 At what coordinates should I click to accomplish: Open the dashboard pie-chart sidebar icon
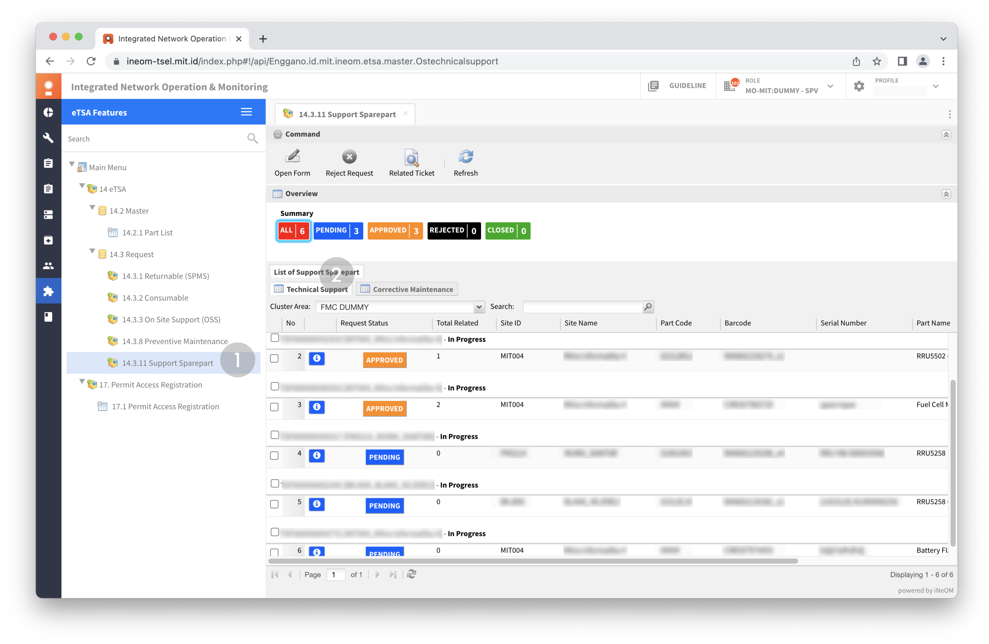pos(48,112)
